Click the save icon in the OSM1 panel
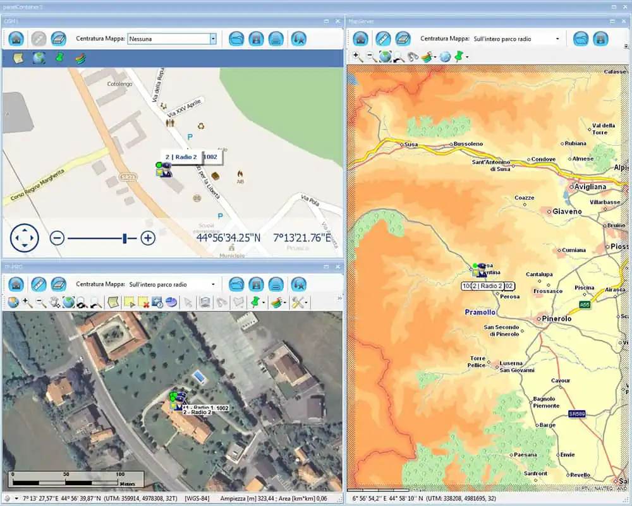The image size is (632, 506). (257, 39)
